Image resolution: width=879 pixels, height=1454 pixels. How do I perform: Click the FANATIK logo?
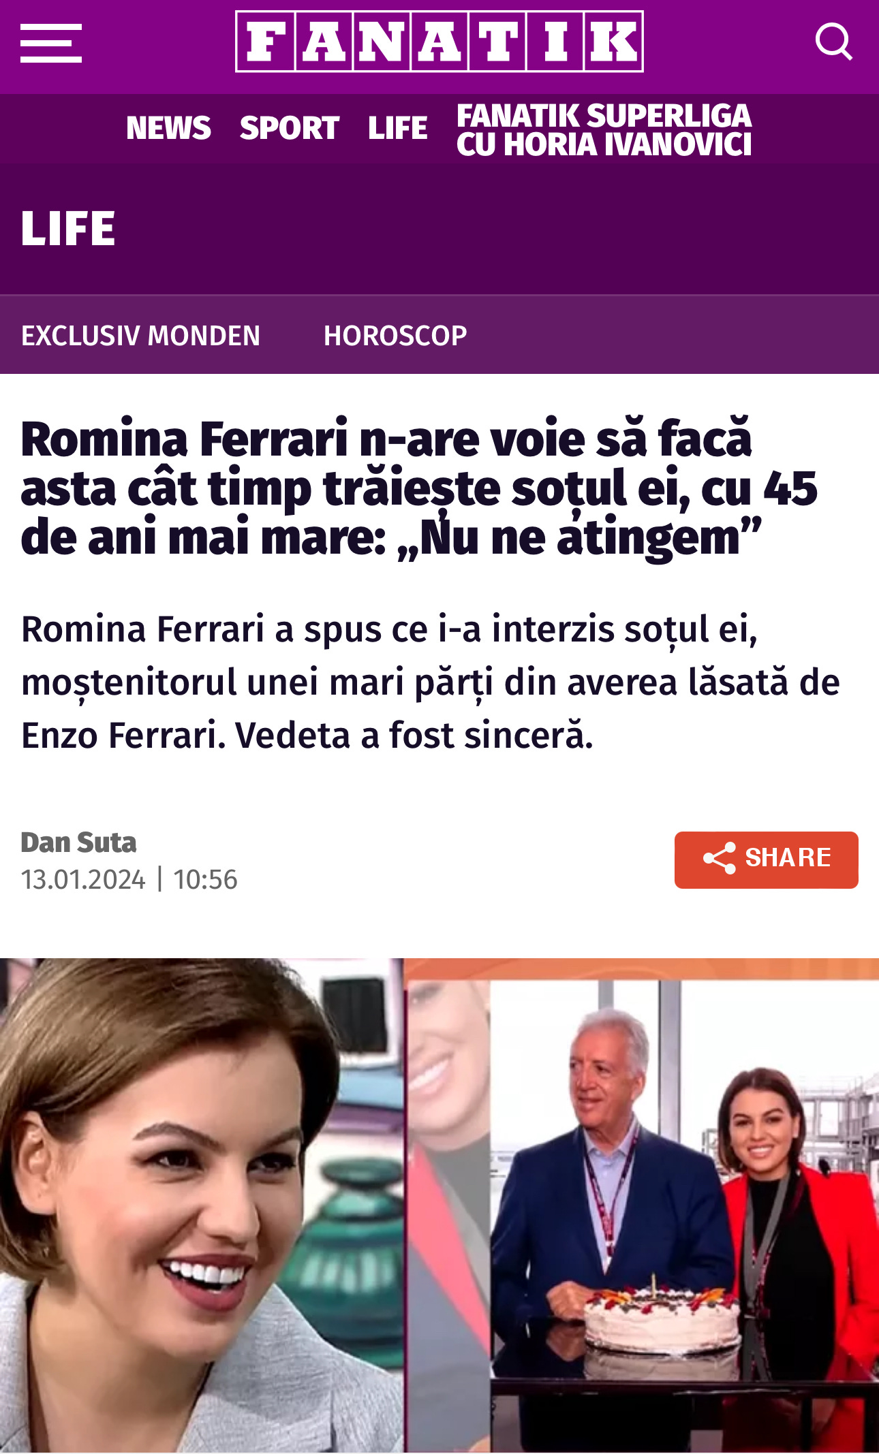439,42
